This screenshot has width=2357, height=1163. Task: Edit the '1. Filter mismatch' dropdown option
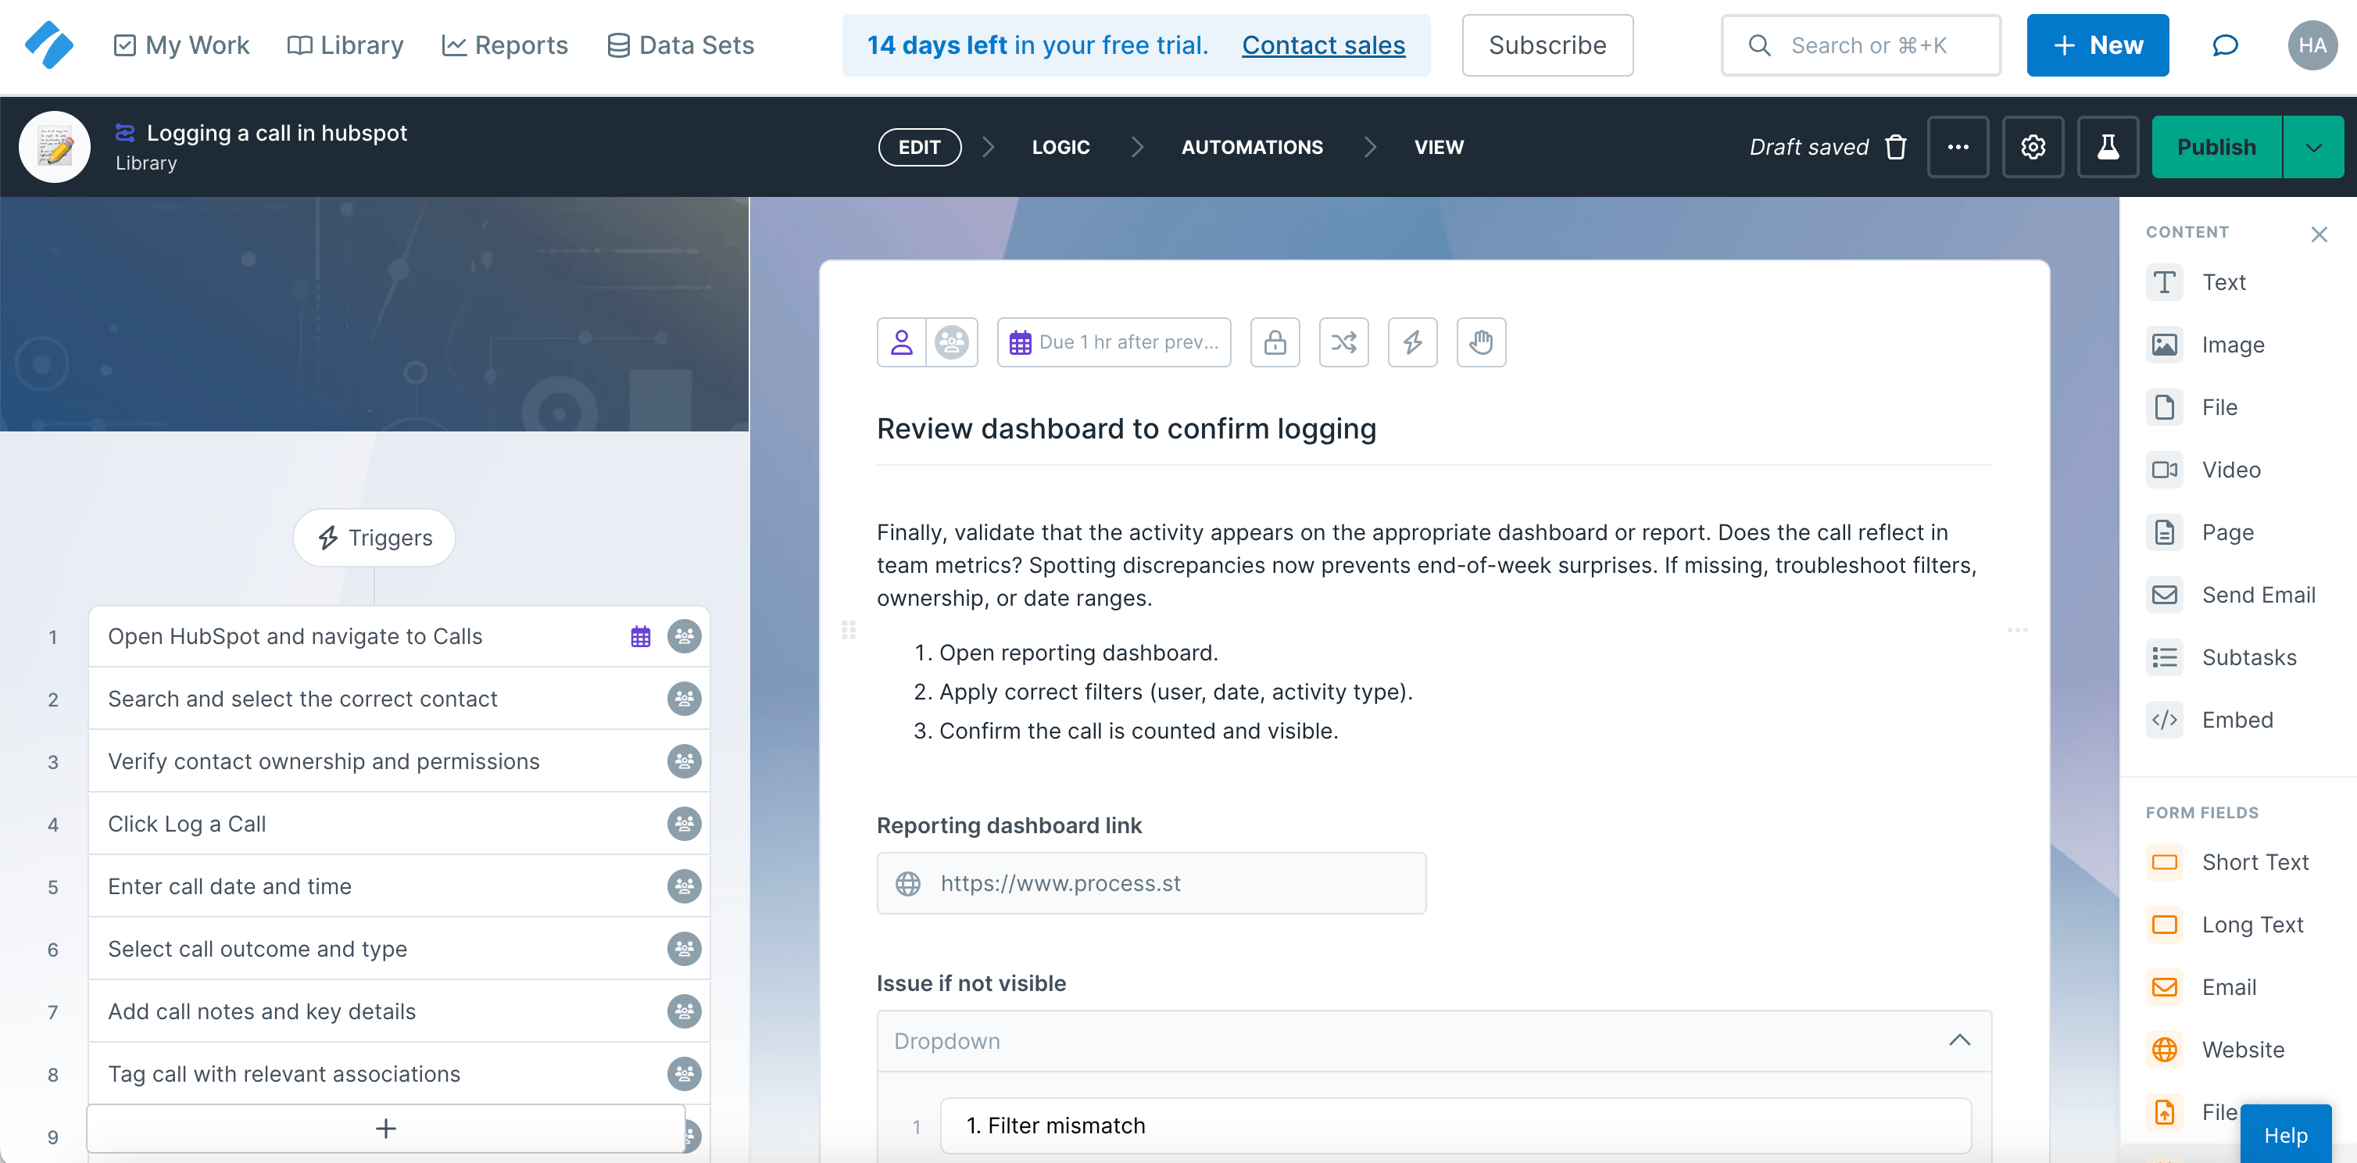pyautogui.click(x=1455, y=1125)
